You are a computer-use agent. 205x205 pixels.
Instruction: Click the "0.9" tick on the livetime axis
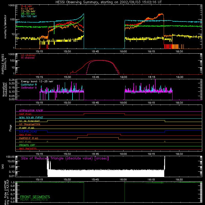coord(13,186)
